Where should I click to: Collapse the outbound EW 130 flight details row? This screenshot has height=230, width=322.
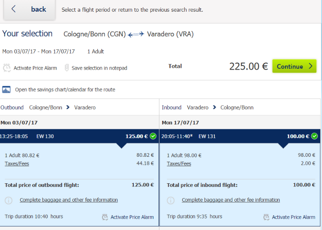coord(79,136)
